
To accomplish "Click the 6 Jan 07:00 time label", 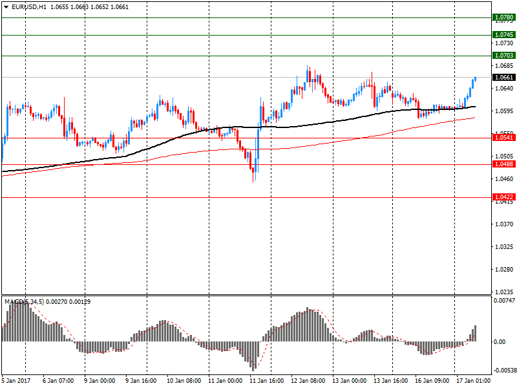I will (x=58, y=381).
